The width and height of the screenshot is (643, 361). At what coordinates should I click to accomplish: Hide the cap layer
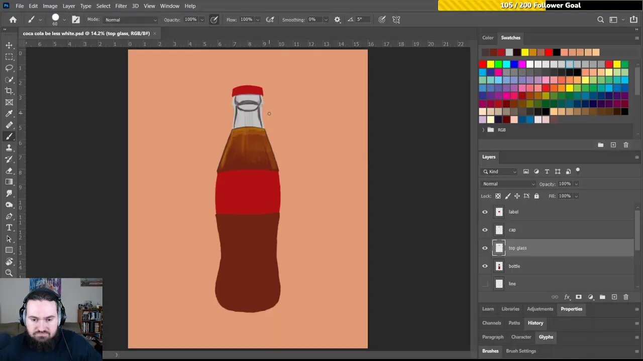[x=485, y=230]
